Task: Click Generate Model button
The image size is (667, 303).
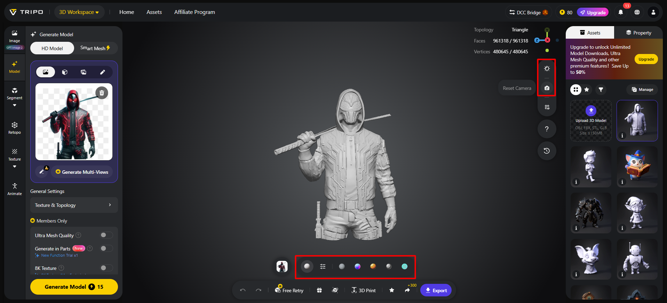Action: pos(74,287)
